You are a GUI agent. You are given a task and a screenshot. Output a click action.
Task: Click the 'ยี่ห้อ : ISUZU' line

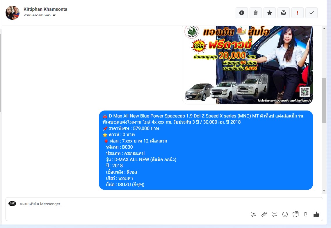(x=125, y=184)
